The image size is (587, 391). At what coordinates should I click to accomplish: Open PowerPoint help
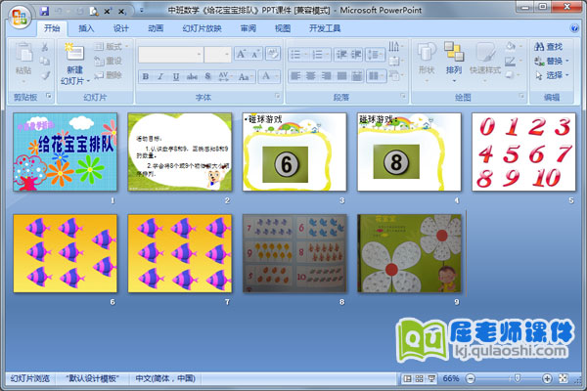click(574, 28)
